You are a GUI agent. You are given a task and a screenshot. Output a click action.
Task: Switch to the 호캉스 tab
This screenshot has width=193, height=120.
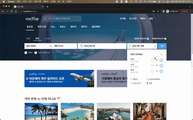tap(63, 27)
